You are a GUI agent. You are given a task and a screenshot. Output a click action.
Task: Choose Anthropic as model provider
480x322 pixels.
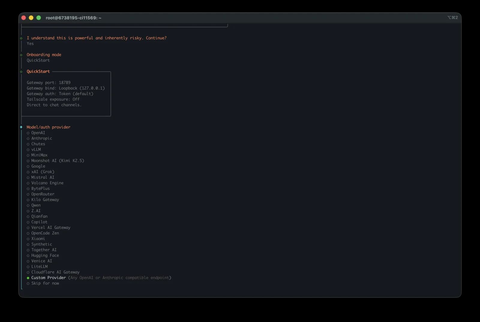coord(39,138)
